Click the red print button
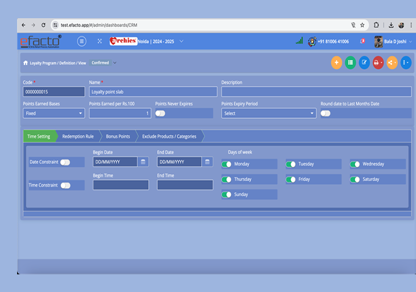The height and width of the screenshot is (292, 416). pyautogui.click(x=378, y=63)
